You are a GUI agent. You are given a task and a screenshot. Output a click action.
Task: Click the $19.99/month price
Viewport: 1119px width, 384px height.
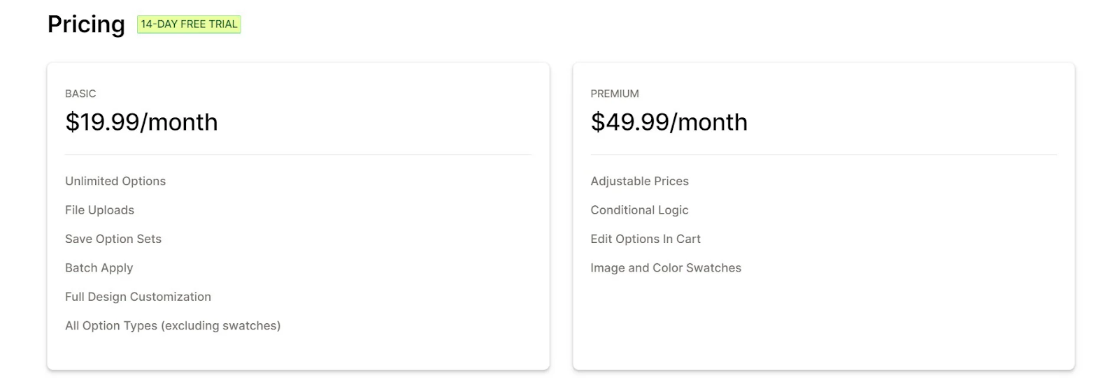(141, 122)
